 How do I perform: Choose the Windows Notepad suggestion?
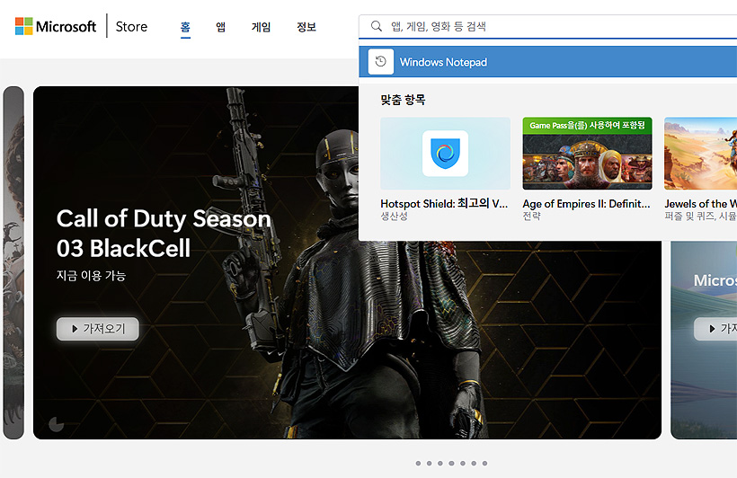548,62
